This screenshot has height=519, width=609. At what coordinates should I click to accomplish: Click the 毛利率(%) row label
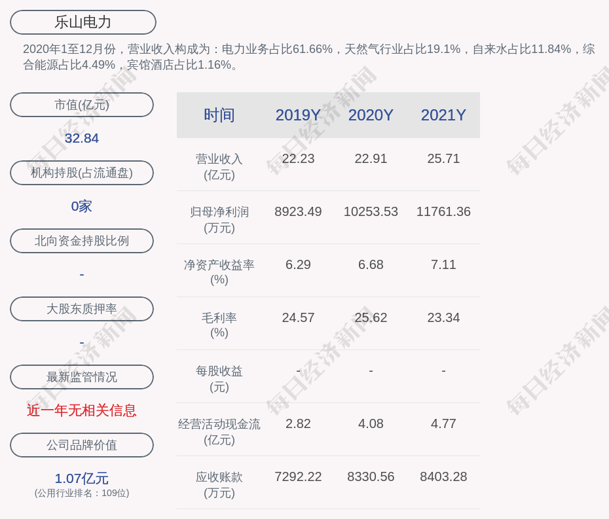point(219,325)
